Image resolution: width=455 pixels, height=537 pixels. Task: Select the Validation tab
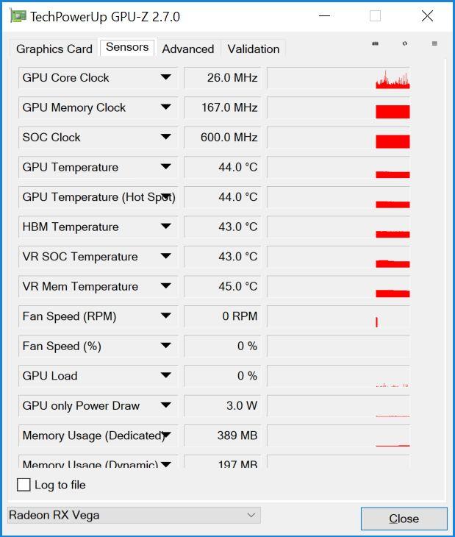point(254,49)
